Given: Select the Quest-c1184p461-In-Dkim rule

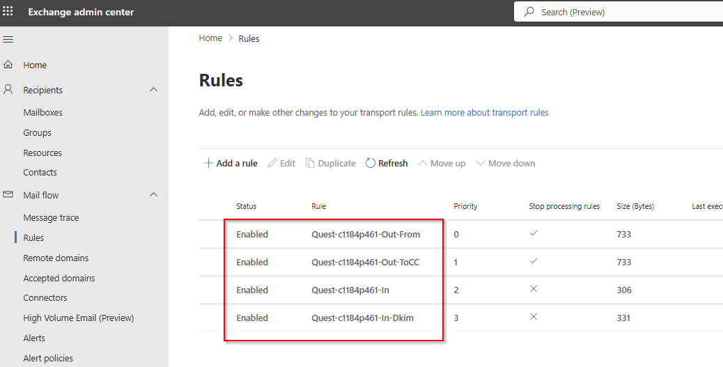Looking at the screenshot, I should click(362, 318).
